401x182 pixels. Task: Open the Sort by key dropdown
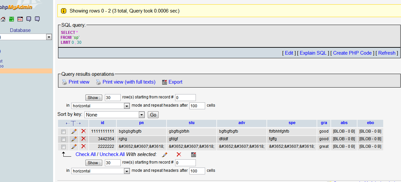coord(141,115)
